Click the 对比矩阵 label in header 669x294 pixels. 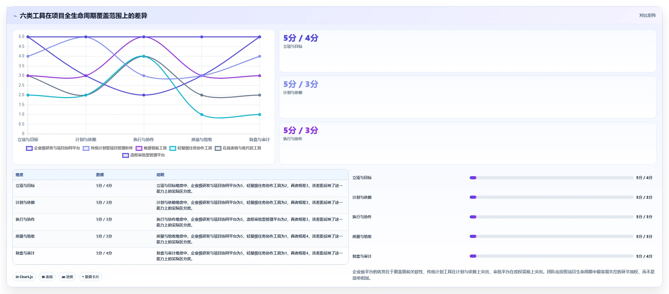click(647, 15)
